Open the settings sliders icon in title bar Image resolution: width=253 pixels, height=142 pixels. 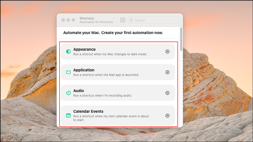click(x=123, y=20)
